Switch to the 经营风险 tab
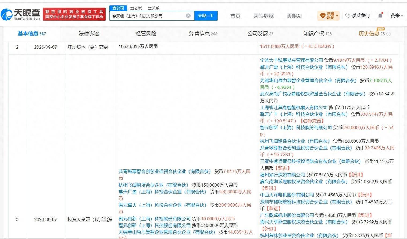 [146, 34]
